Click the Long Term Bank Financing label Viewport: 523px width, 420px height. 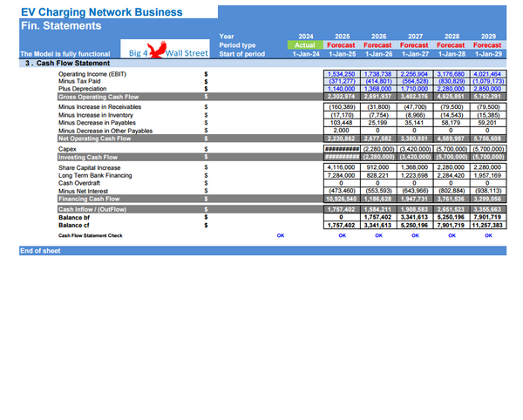[x=95, y=175]
